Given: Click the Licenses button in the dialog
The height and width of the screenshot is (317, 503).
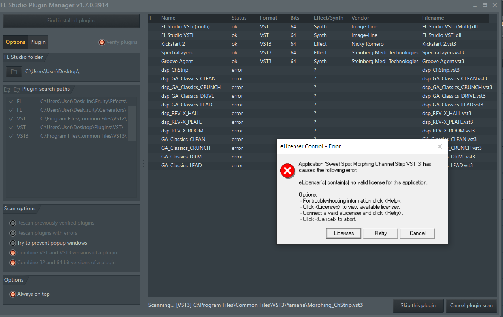Looking at the screenshot, I should pos(344,233).
